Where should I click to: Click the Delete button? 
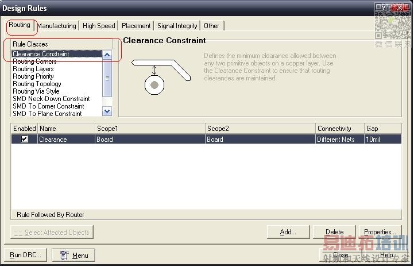click(334, 232)
